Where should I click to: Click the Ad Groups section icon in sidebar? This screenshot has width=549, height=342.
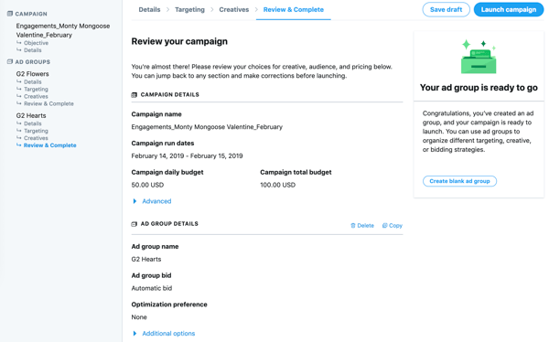(x=10, y=61)
